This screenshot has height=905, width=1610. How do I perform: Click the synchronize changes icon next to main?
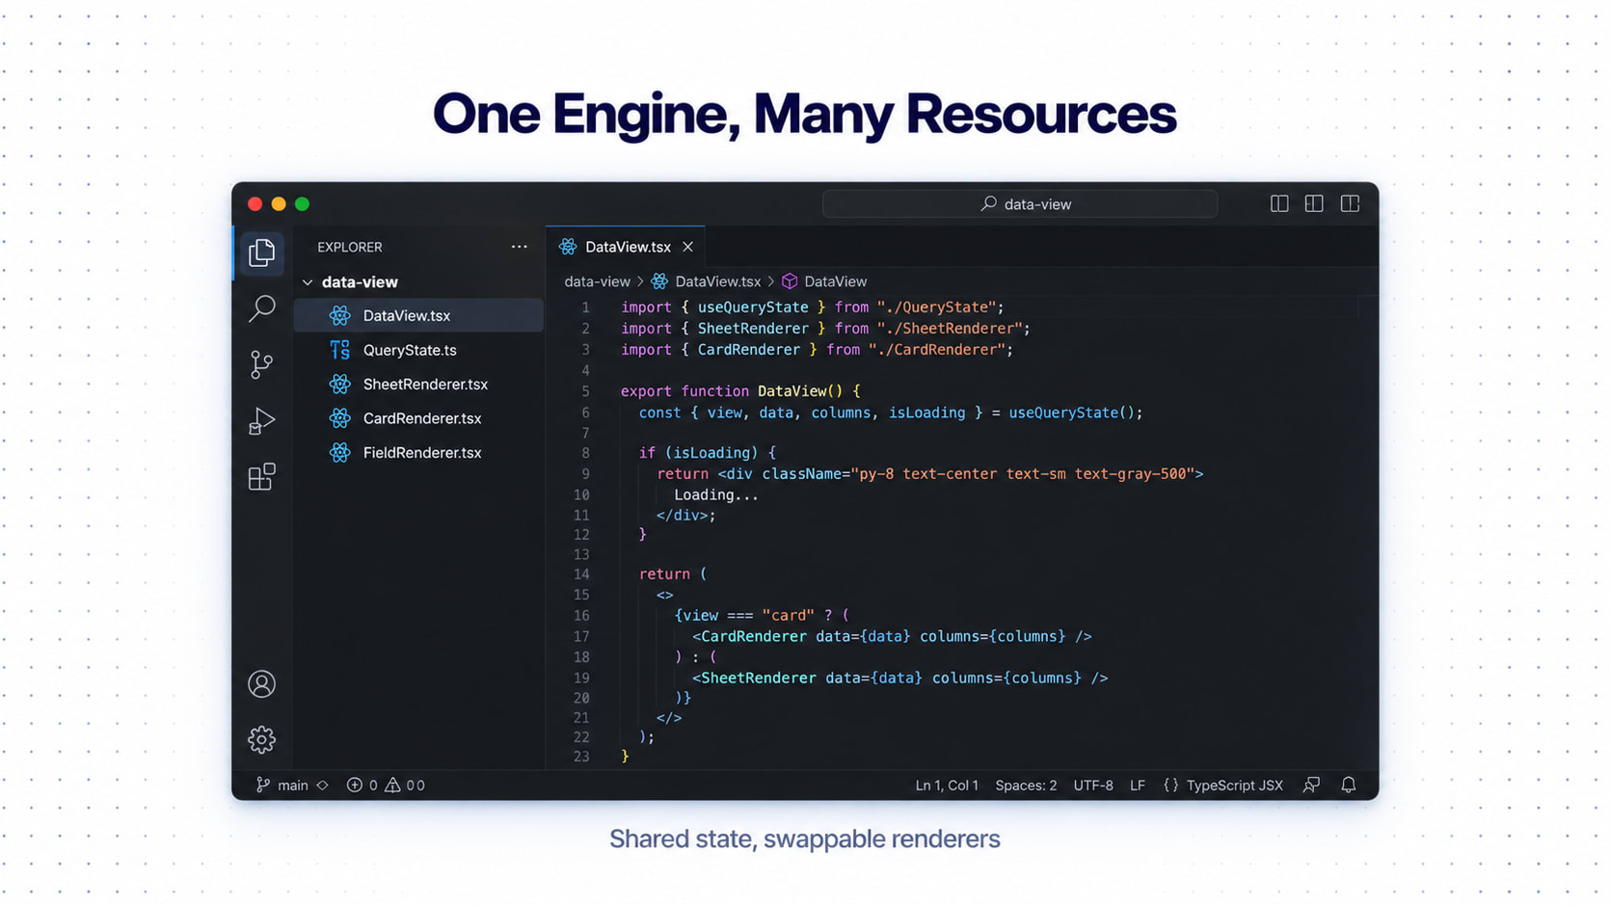pyautogui.click(x=323, y=785)
